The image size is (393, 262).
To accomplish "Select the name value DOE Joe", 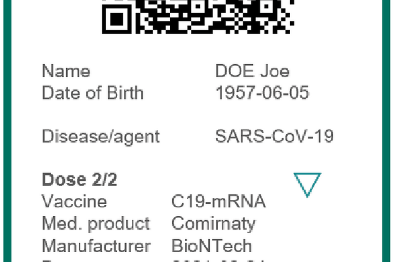I will [x=252, y=71].
